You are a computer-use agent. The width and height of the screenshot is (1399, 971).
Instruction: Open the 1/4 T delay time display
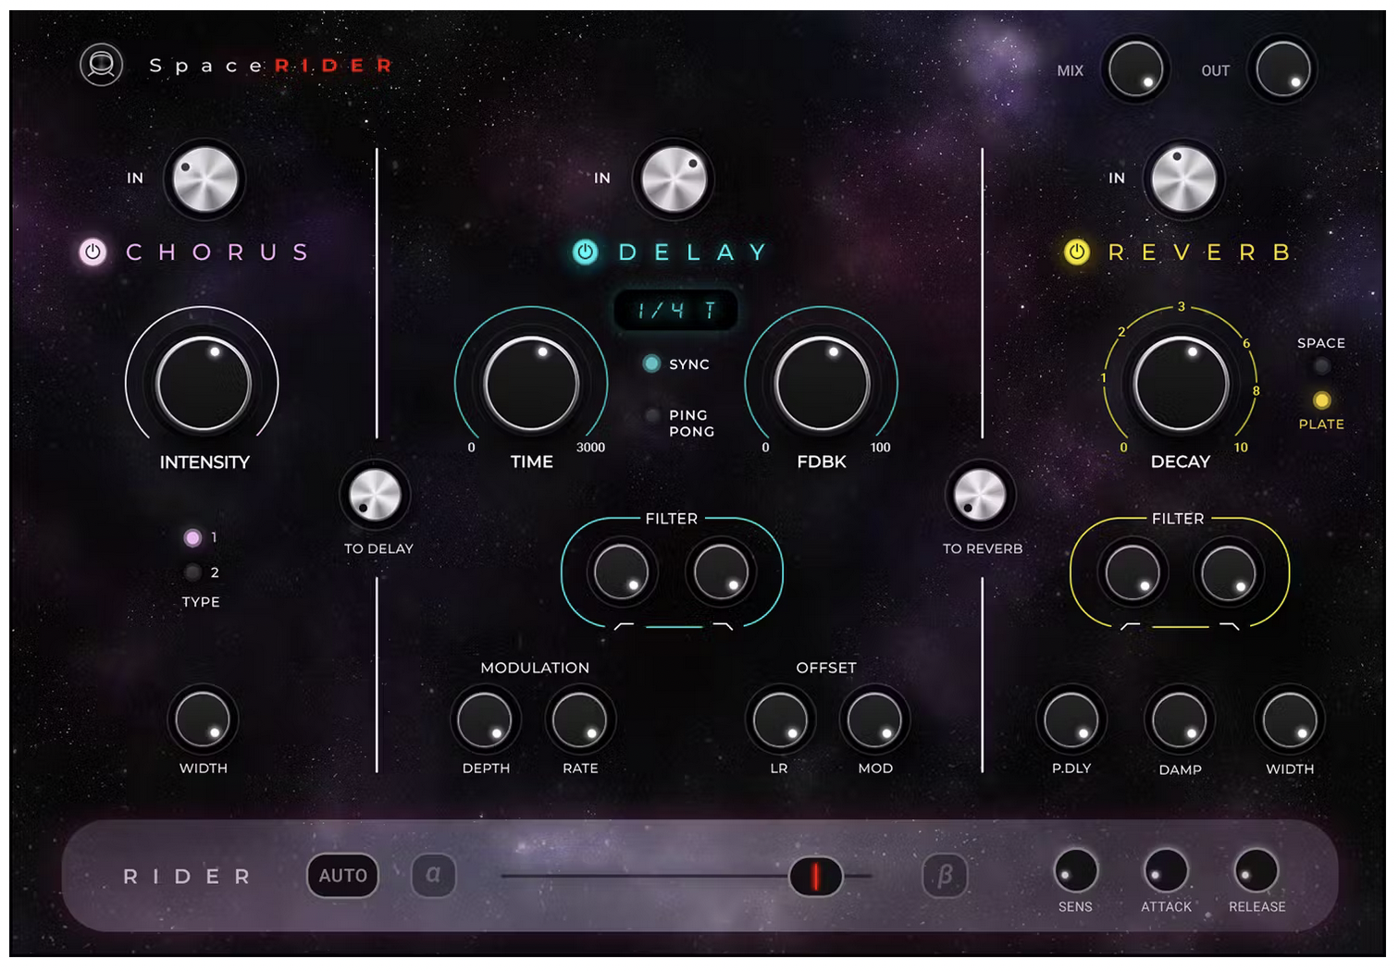(x=675, y=311)
